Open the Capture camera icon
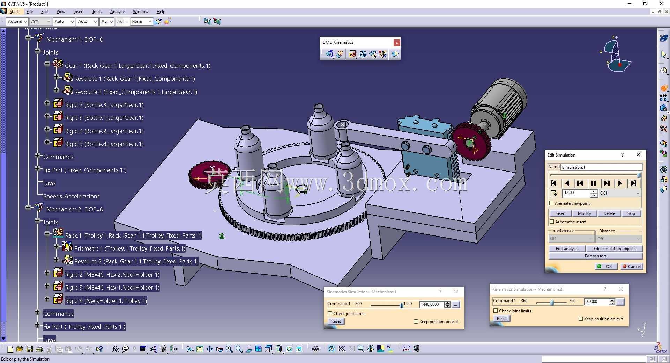 [x=315, y=349]
